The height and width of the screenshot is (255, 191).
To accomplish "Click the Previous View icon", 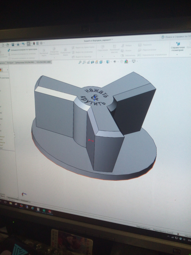I will [88, 62].
